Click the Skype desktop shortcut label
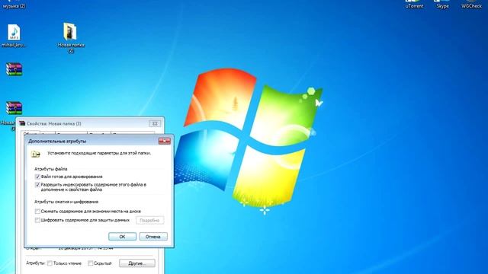Image resolution: width=488 pixels, height=274 pixels. (x=442, y=6)
